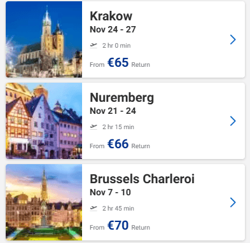Select the Brussels Grand Place photo

click(44, 202)
